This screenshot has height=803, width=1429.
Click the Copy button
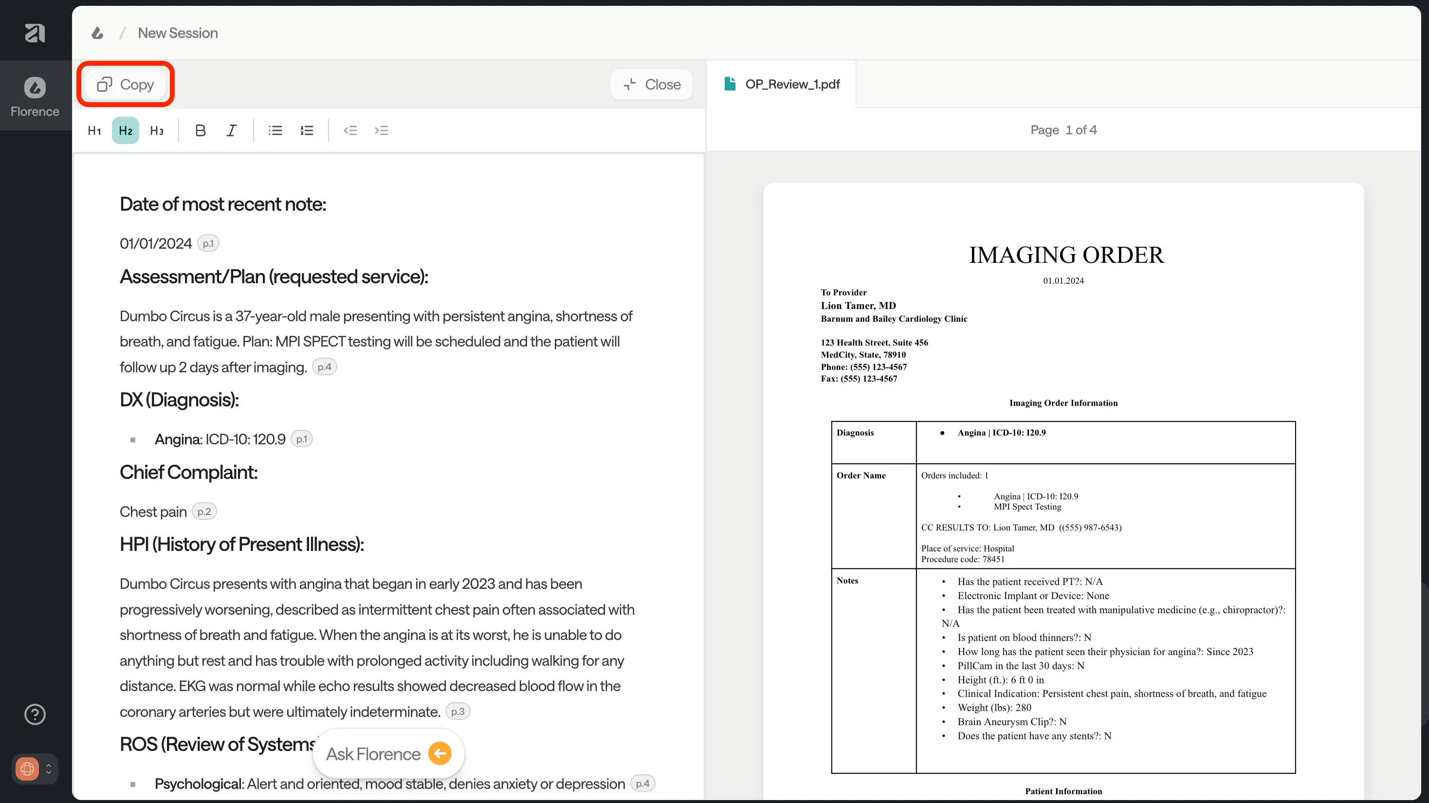pyautogui.click(x=126, y=84)
